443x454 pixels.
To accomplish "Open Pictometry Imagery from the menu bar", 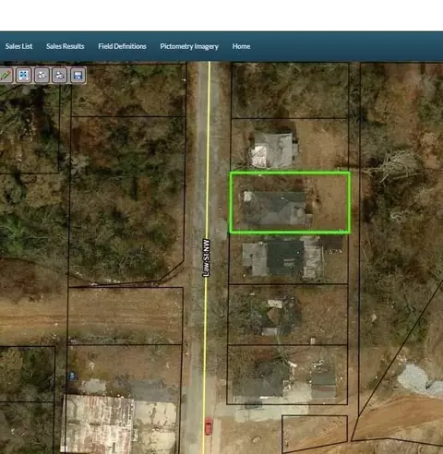I will coord(189,46).
